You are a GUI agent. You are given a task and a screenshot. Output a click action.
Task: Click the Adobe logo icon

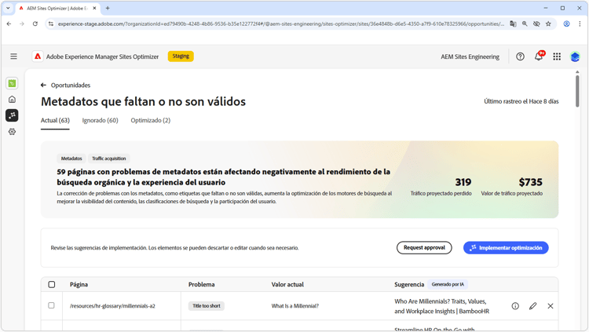(38, 57)
